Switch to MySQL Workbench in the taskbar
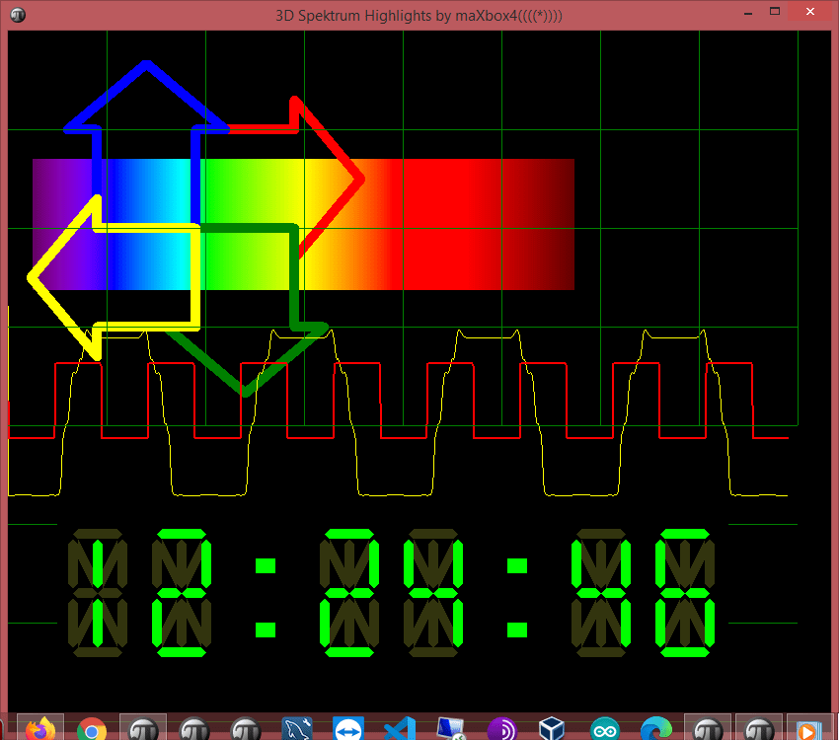 pos(297,729)
